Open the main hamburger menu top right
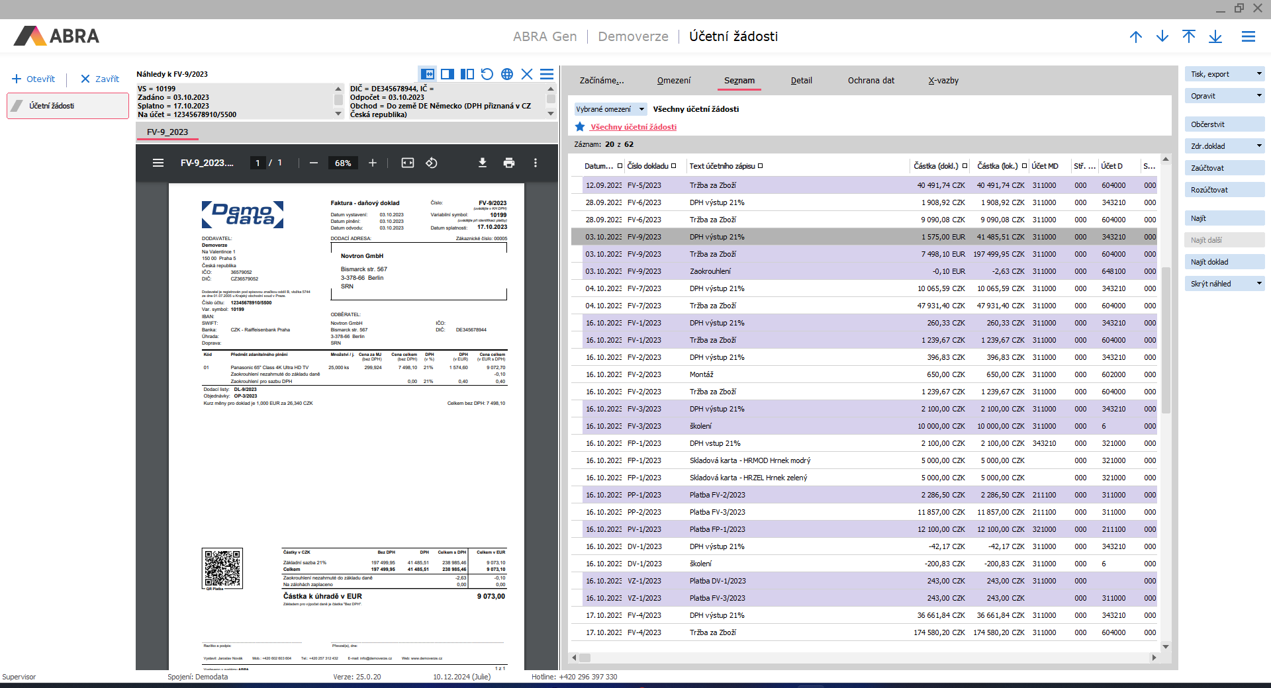 pyautogui.click(x=1248, y=36)
